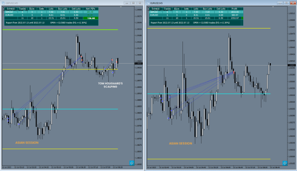Click the Buy Lots header in GBPUSD window table
Image resolution: width=297 pixels, height=171 pixels.
click(63, 9)
